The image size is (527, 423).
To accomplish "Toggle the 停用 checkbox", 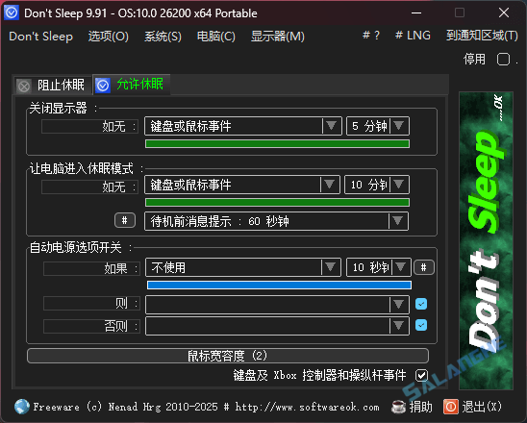I will (x=503, y=60).
